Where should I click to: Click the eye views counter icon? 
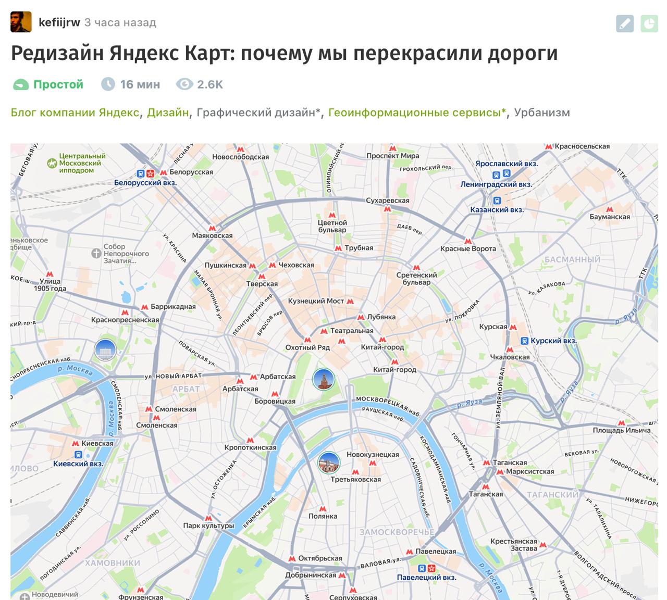pyautogui.click(x=184, y=84)
